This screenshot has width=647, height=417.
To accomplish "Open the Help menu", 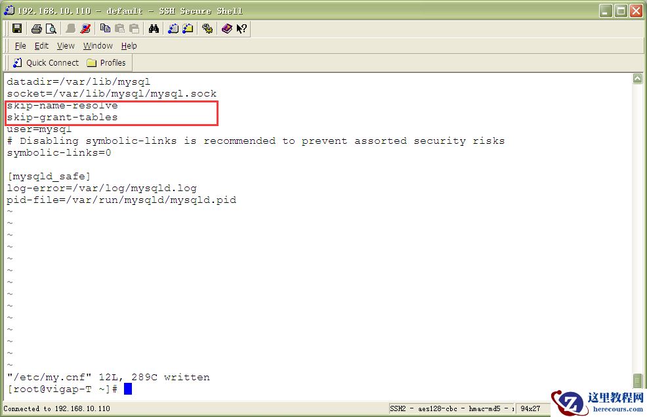I will [129, 46].
